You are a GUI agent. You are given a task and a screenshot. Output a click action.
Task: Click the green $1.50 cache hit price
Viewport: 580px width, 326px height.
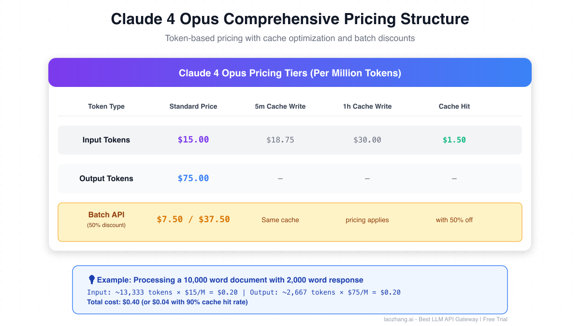click(x=454, y=140)
